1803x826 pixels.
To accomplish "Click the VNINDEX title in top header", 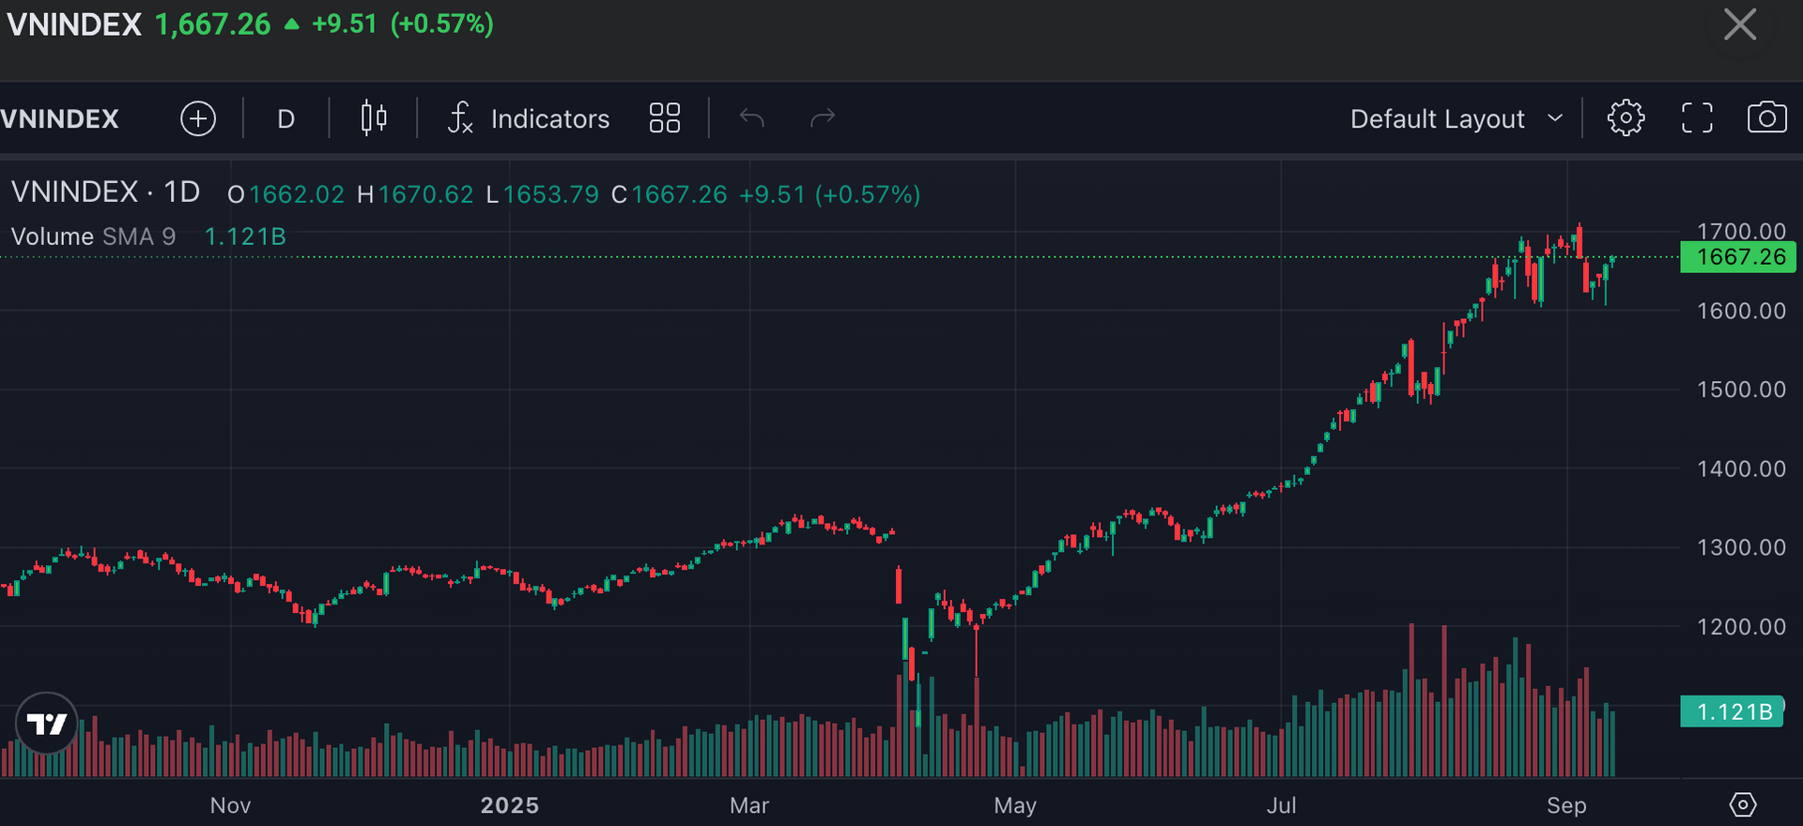I will 74,24.
